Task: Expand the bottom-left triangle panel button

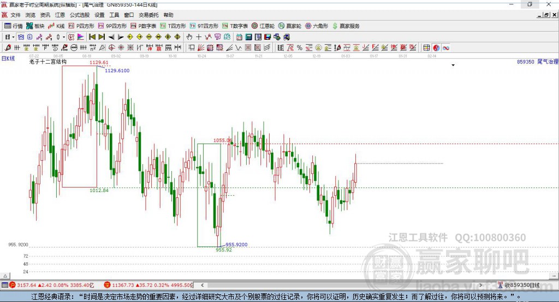Action: point(5,276)
